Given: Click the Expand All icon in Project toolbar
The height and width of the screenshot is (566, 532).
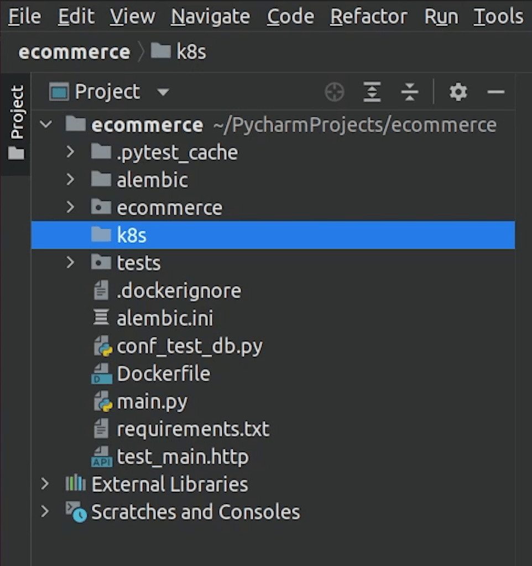Looking at the screenshot, I should click(x=372, y=92).
